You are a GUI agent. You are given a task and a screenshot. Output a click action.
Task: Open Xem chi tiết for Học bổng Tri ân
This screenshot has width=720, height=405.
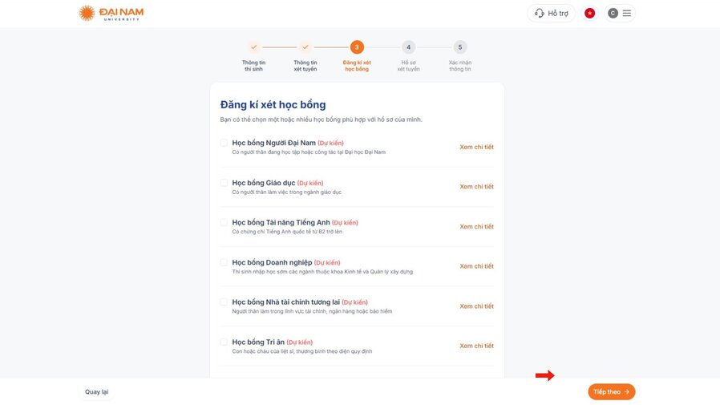476,346
